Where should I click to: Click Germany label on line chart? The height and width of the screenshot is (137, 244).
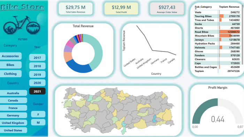pyautogui.click(x=155, y=61)
